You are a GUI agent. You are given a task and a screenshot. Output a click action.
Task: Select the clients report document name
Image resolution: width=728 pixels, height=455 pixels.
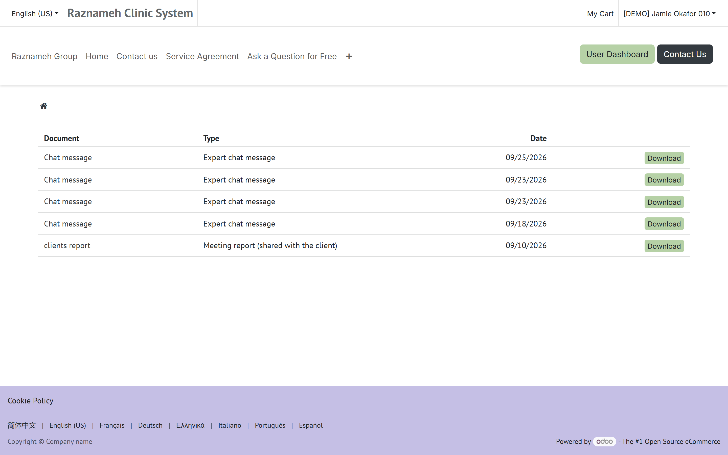click(x=67, y=245)
